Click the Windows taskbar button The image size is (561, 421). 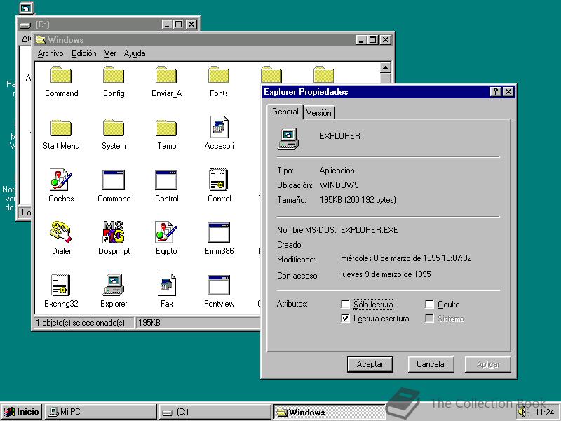click(329, 412)
